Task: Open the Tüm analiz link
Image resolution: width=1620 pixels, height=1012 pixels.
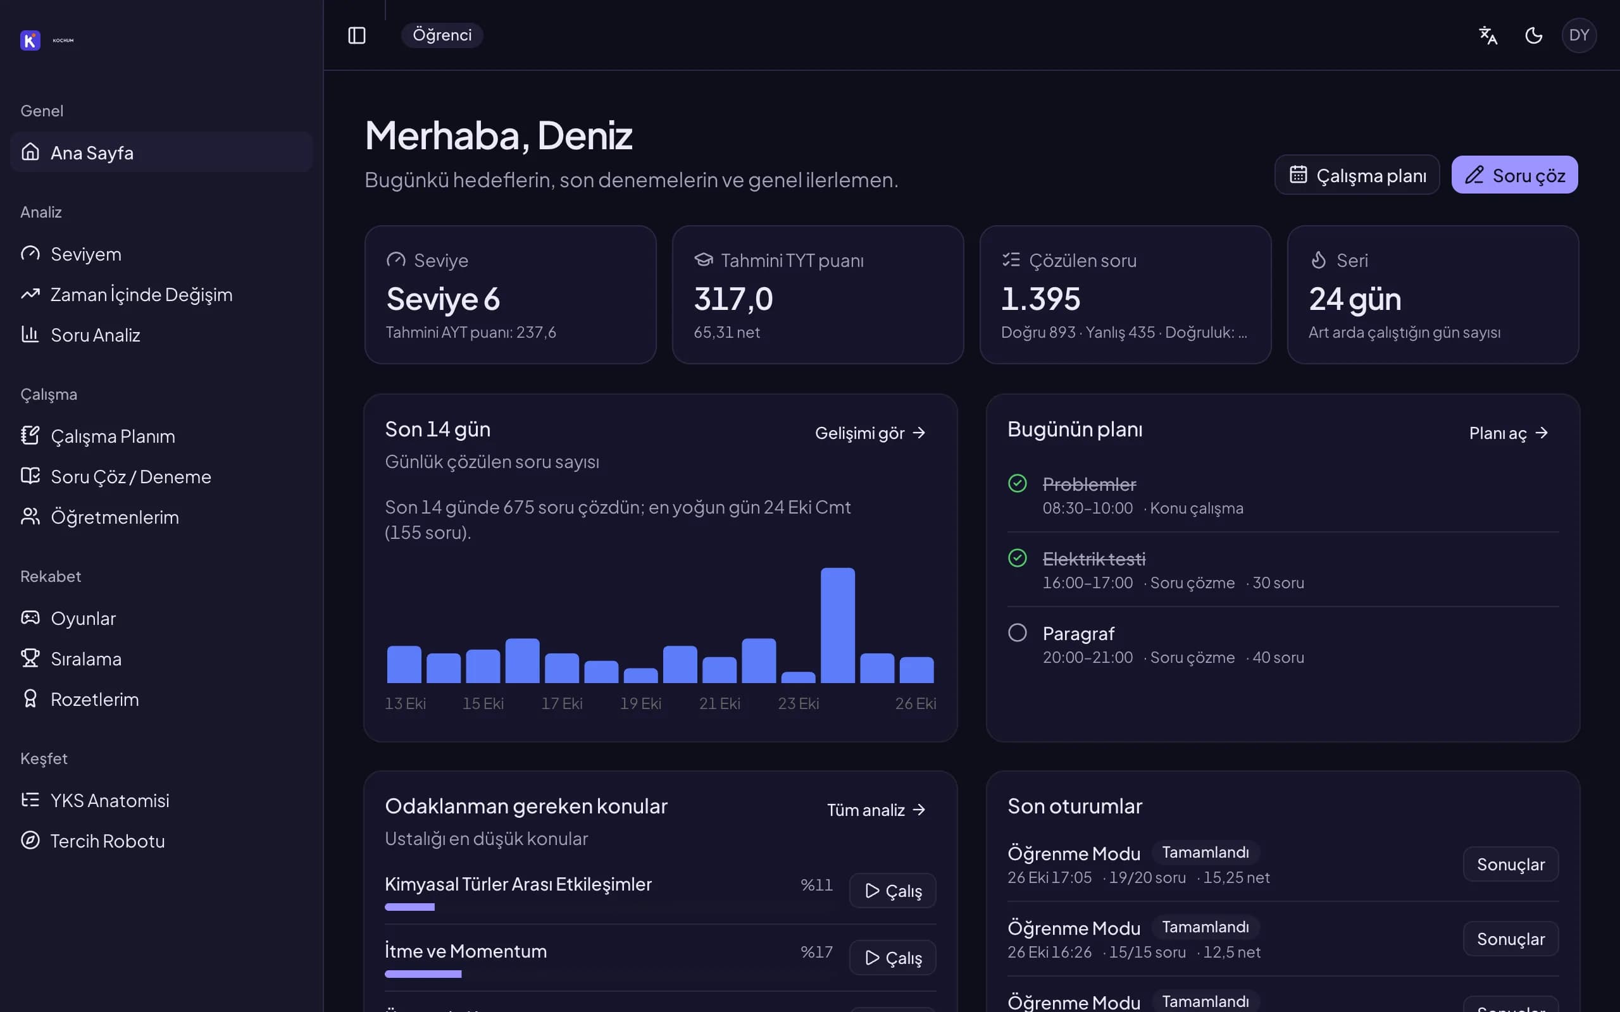Action: 876,810
